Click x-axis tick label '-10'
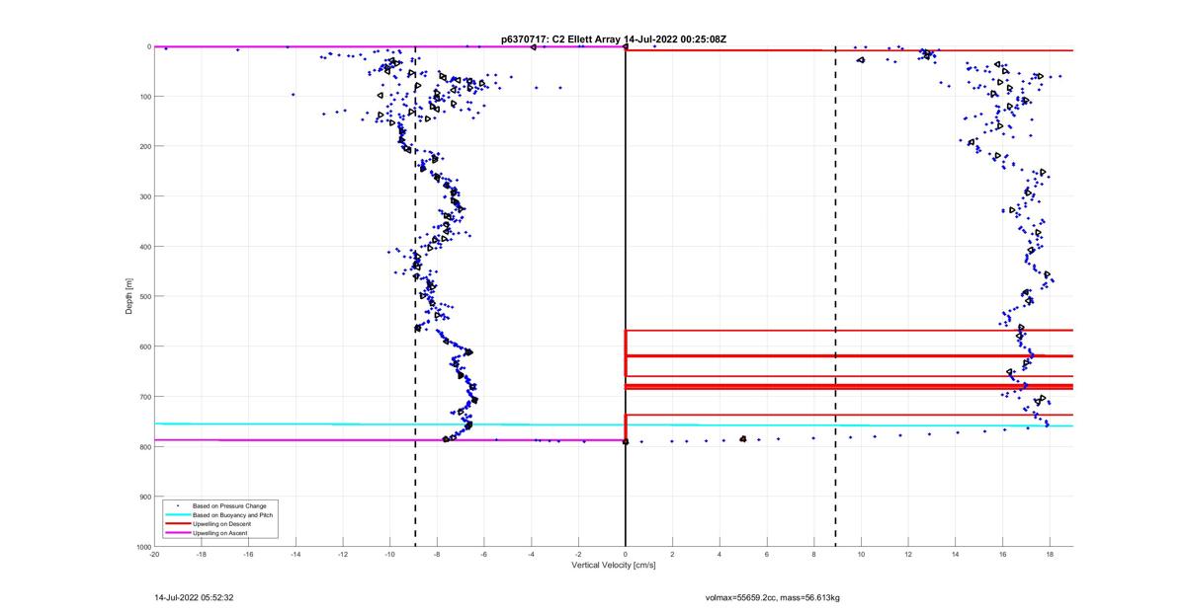 pyautogui.click(x=390, y=554)
